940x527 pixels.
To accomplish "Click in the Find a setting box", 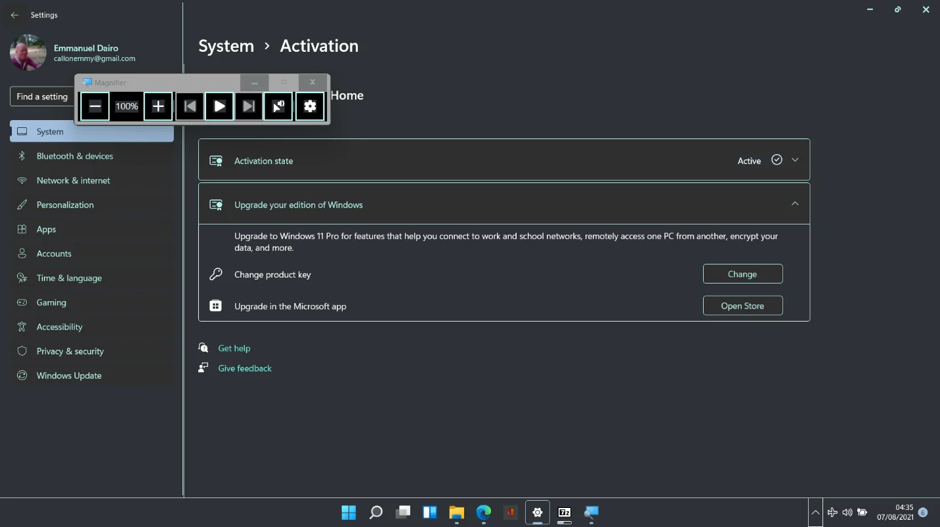I will (42, 96).
